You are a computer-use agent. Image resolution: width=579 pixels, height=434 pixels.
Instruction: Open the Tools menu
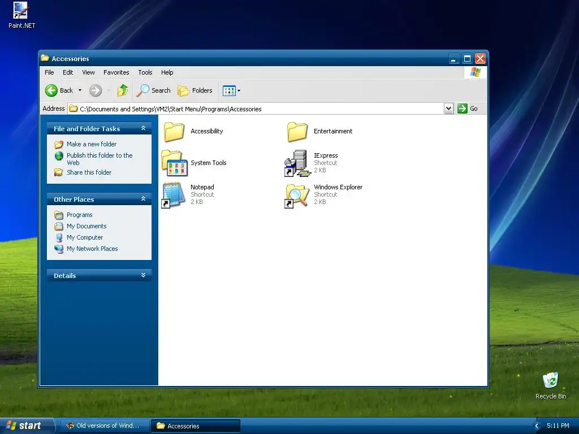[x=145, y=72]
